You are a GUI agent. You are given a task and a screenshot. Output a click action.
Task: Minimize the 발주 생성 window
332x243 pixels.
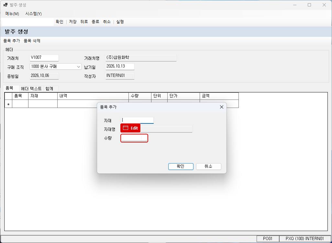click(295, 5)
